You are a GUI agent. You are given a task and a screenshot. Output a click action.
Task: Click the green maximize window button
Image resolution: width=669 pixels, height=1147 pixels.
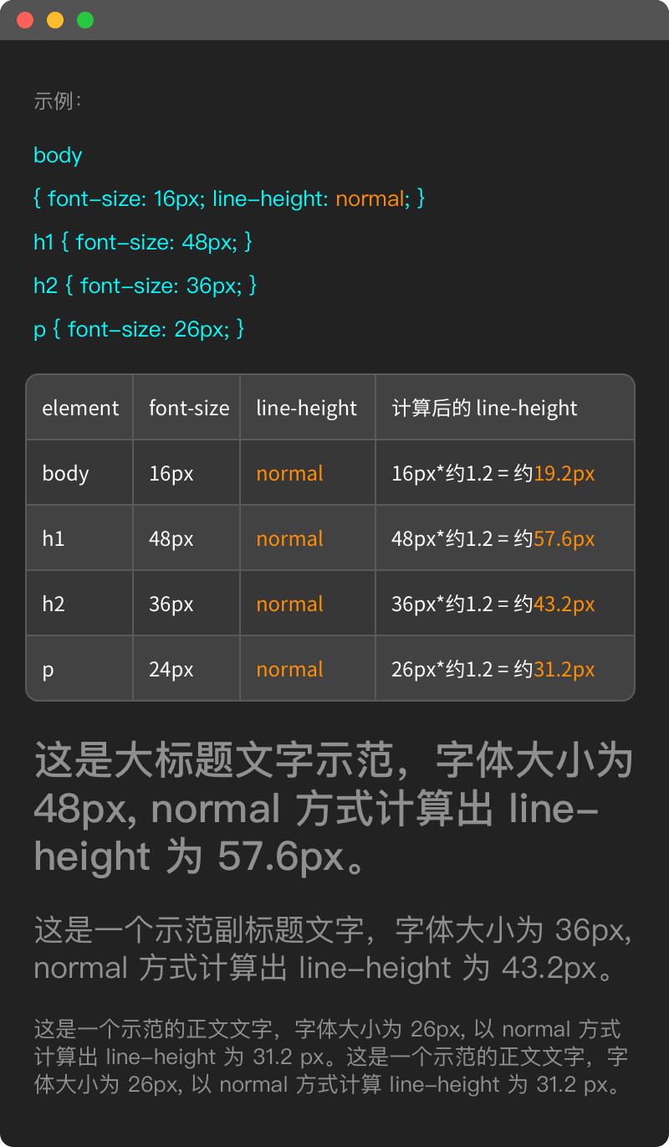85,20
